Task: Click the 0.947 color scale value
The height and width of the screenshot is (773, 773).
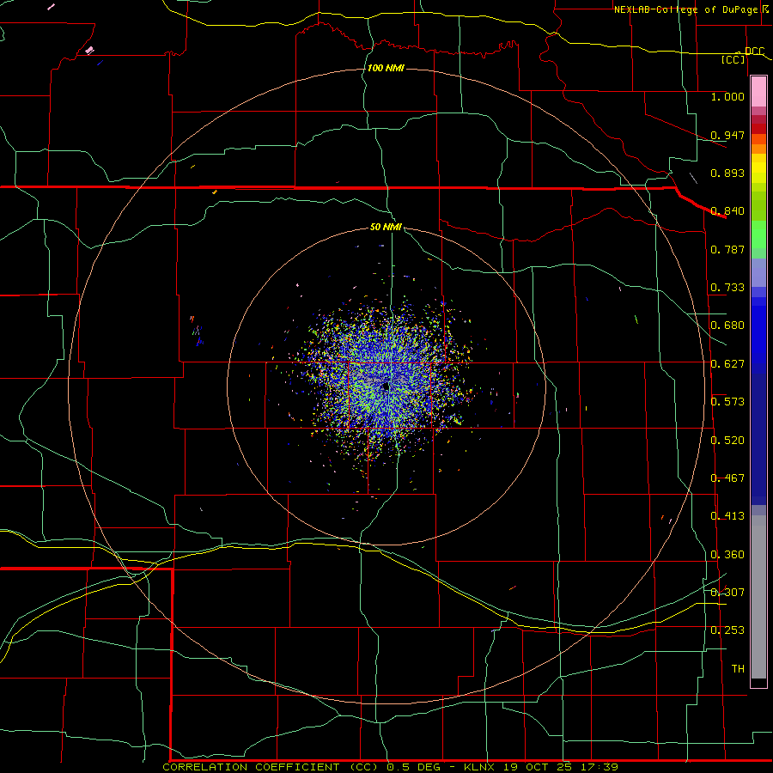Action: pos(727,135)
